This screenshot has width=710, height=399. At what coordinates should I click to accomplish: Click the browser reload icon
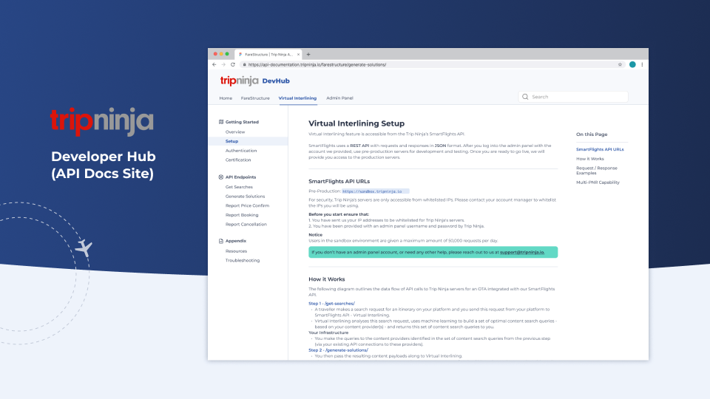point(232,65)
